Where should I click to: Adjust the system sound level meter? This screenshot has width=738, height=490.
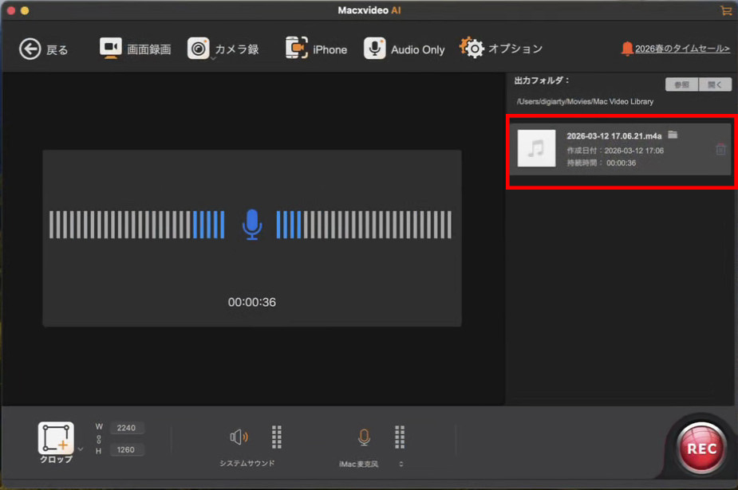click(x=277, y=437)
